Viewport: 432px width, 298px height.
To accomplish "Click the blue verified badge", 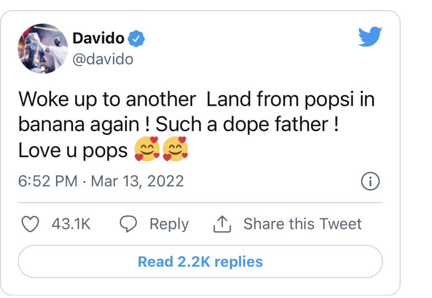I will (136, 38).
